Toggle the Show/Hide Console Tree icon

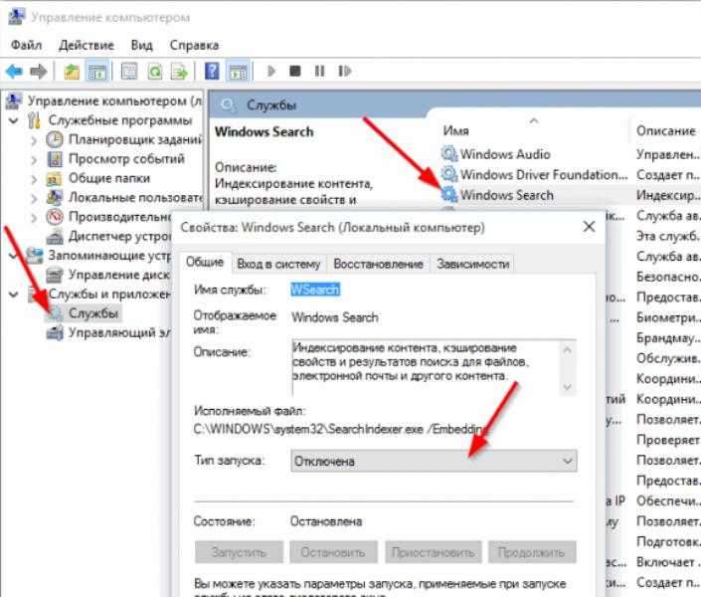pyautogui.click(x=96, y=72)
